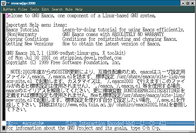Minimize the emacs window
This screenshot has height=133, width=196.
(x=183, y=3)
